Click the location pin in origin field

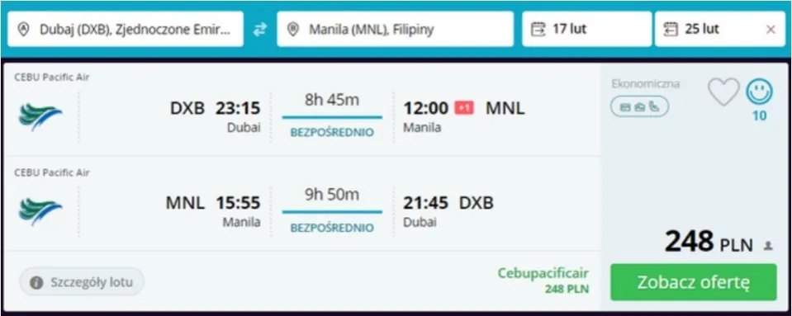tap(23, 29)
